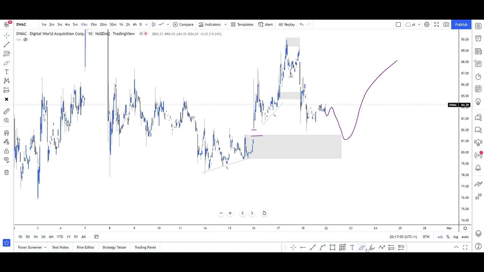Image resolution: width=484 pixels, height=272 pixels.
Task: Open the Indicators dialog
Action: (210, 25)
